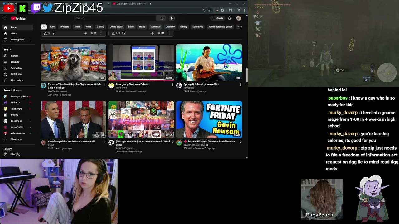Open options menu for SpongeBob Music video
Viewport: 399px width, 224px height.
[240, 85]
